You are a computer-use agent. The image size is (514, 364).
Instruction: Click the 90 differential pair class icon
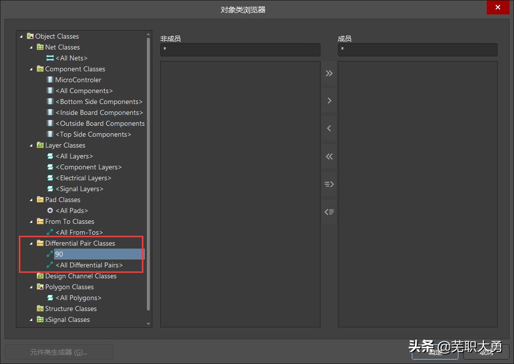coord(50,254)
